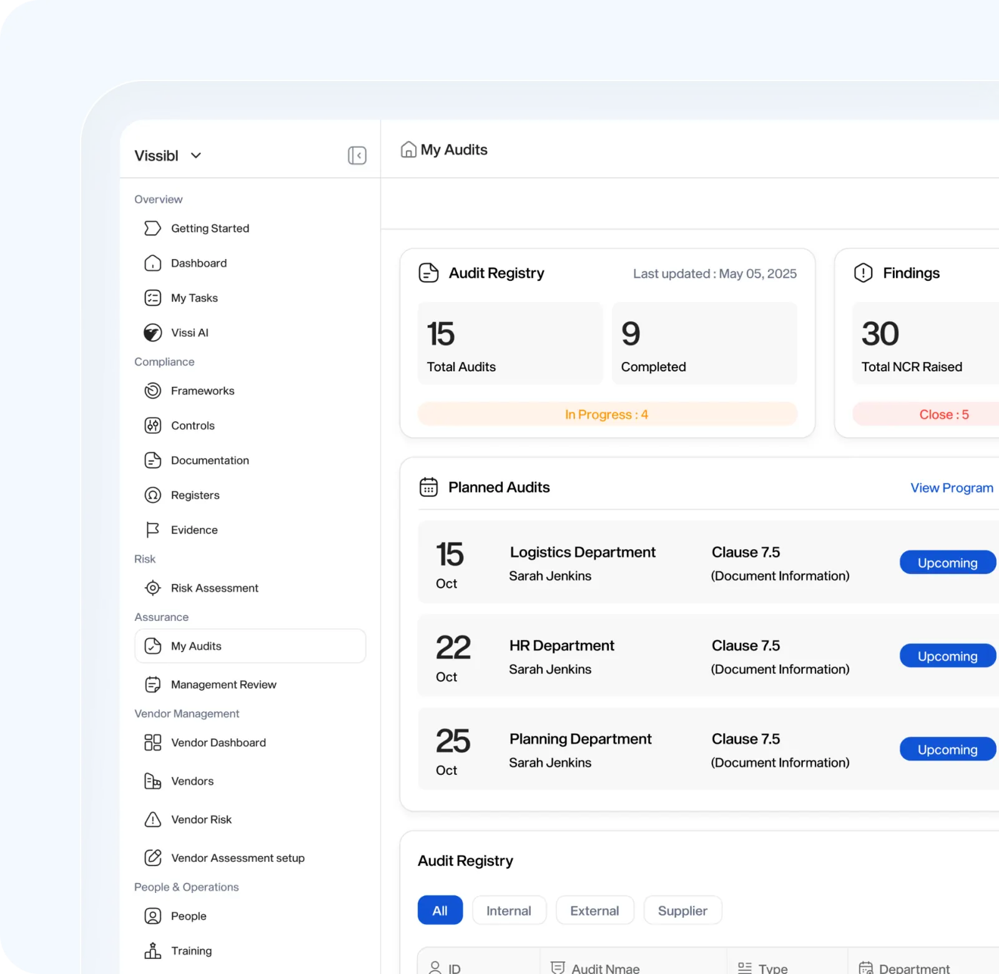Image resolution: width=999 pixels, height=974 pixels.
Task: Click the Last updated May 05, 2025 text
Action: 715,274
